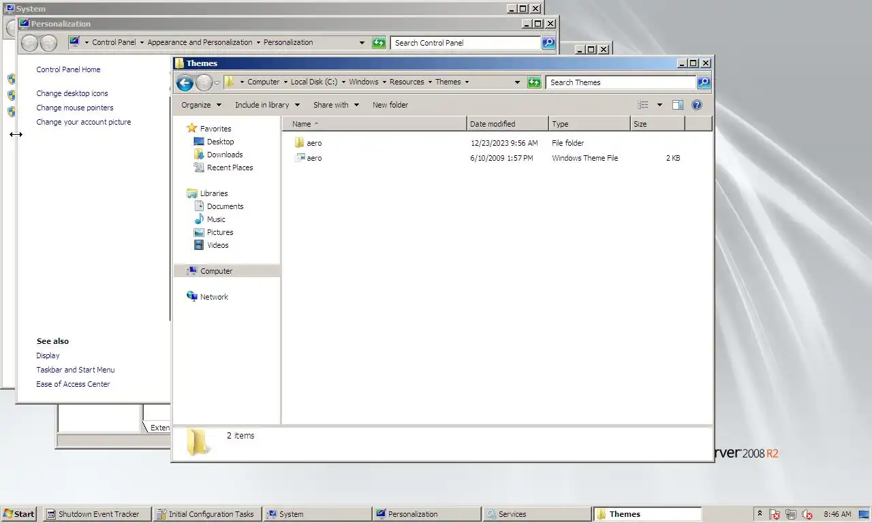Open Ease of Access Center link
The width and height of the screenshot is (872, 523).
[73, 384]
